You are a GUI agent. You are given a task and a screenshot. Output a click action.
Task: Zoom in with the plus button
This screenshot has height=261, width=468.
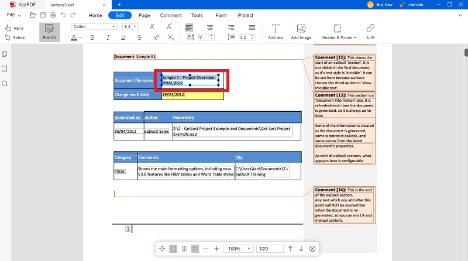point(216,249)
